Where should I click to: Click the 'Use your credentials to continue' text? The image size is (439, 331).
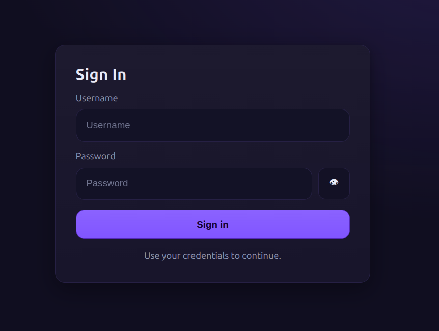pos(212,256)
